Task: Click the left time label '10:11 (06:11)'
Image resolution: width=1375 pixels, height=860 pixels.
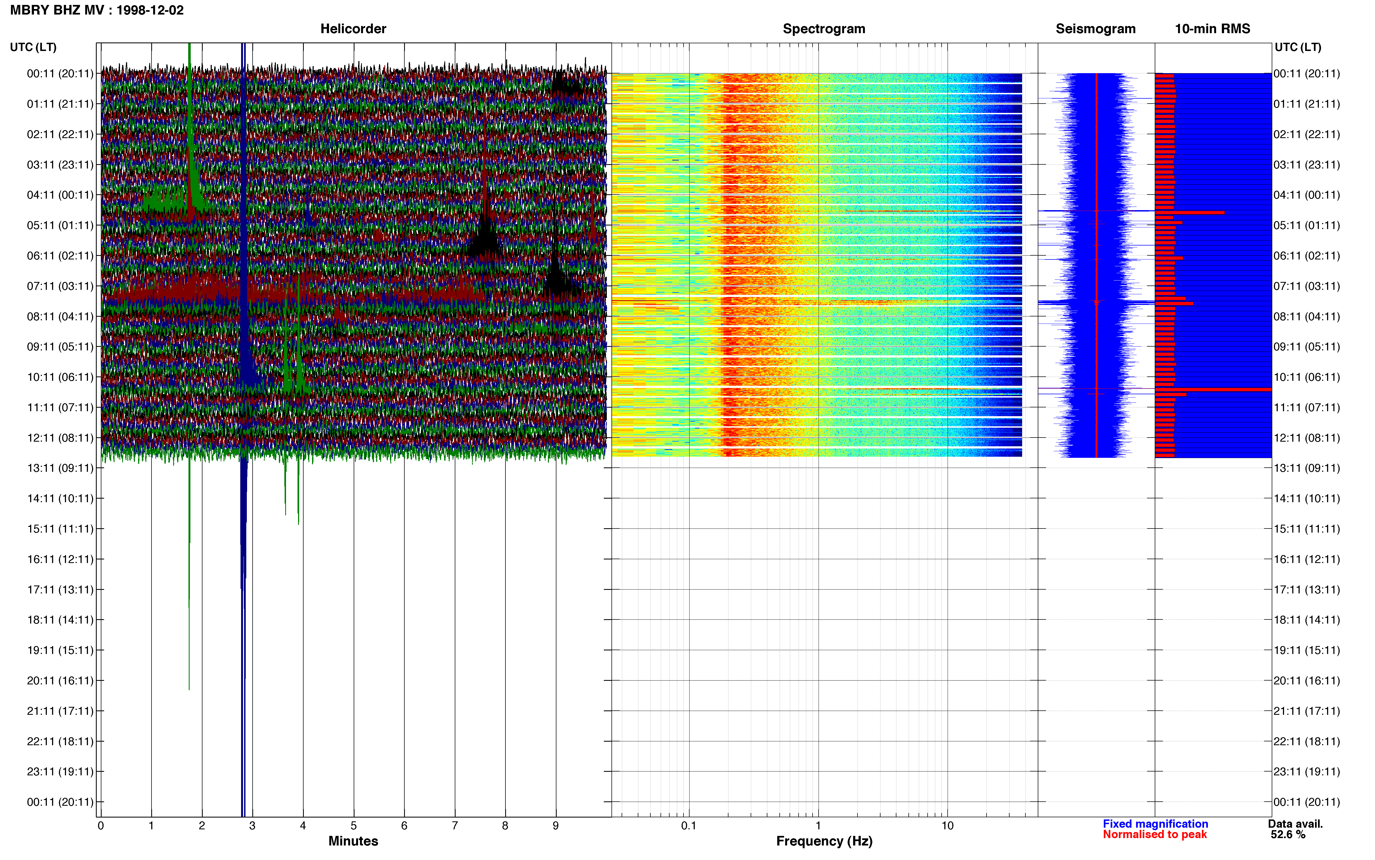Action: click(x=60, y=377)
